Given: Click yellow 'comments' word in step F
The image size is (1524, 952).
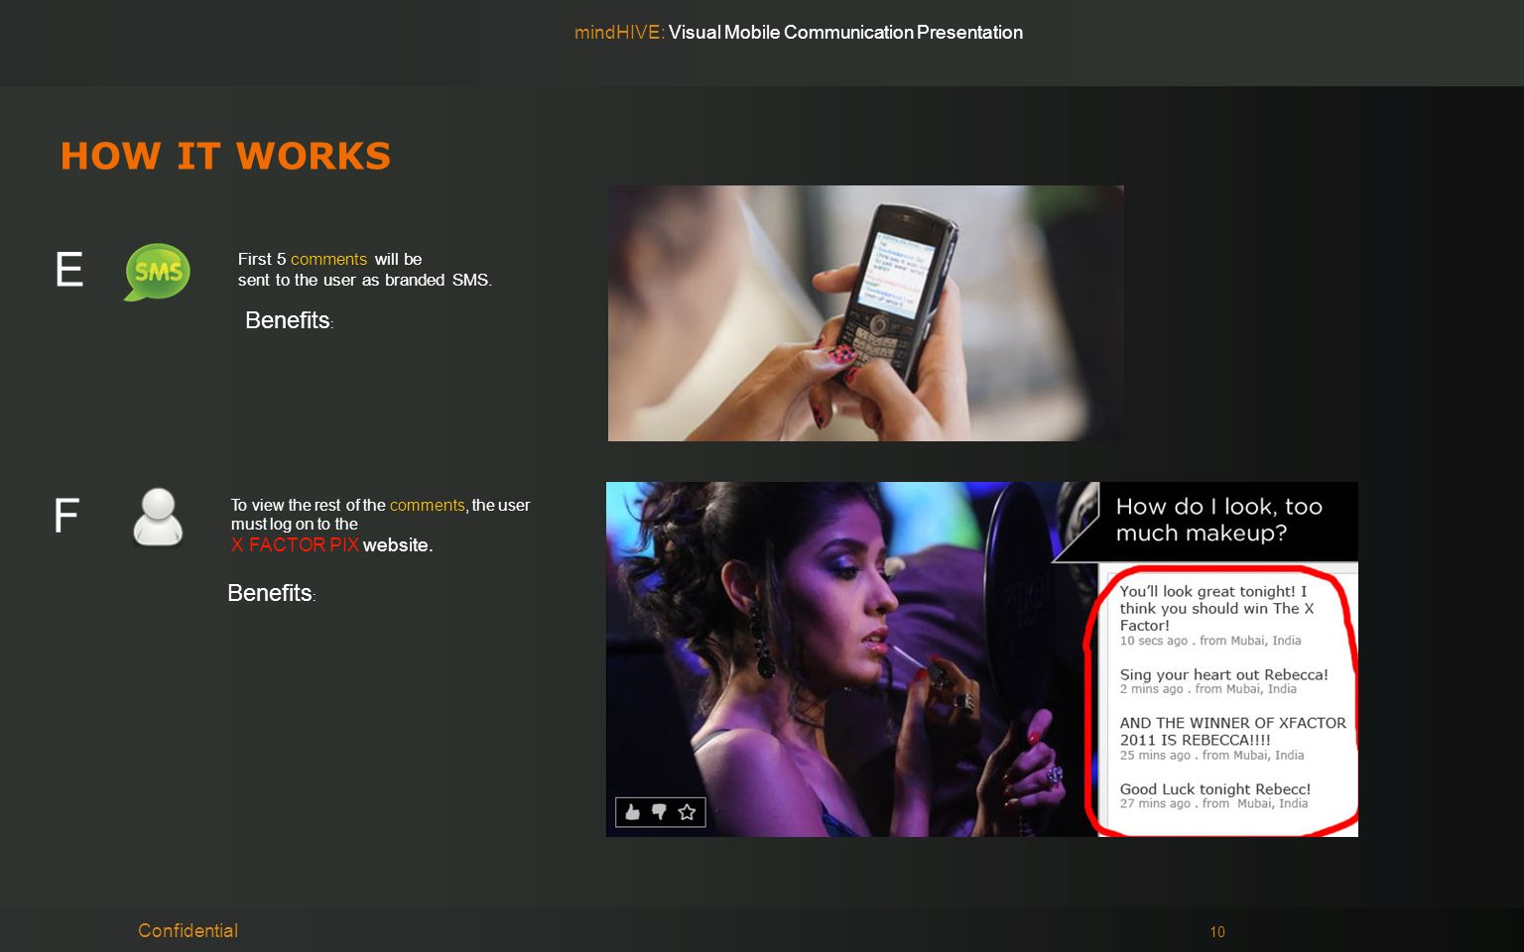Looking at the screenshot, I should pos(427,505).
